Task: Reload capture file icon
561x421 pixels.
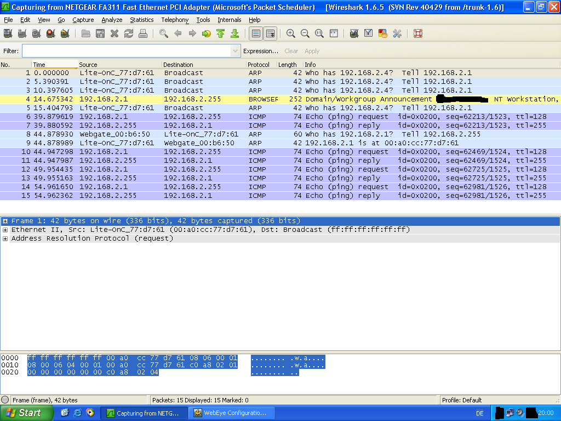Action: 129,33
